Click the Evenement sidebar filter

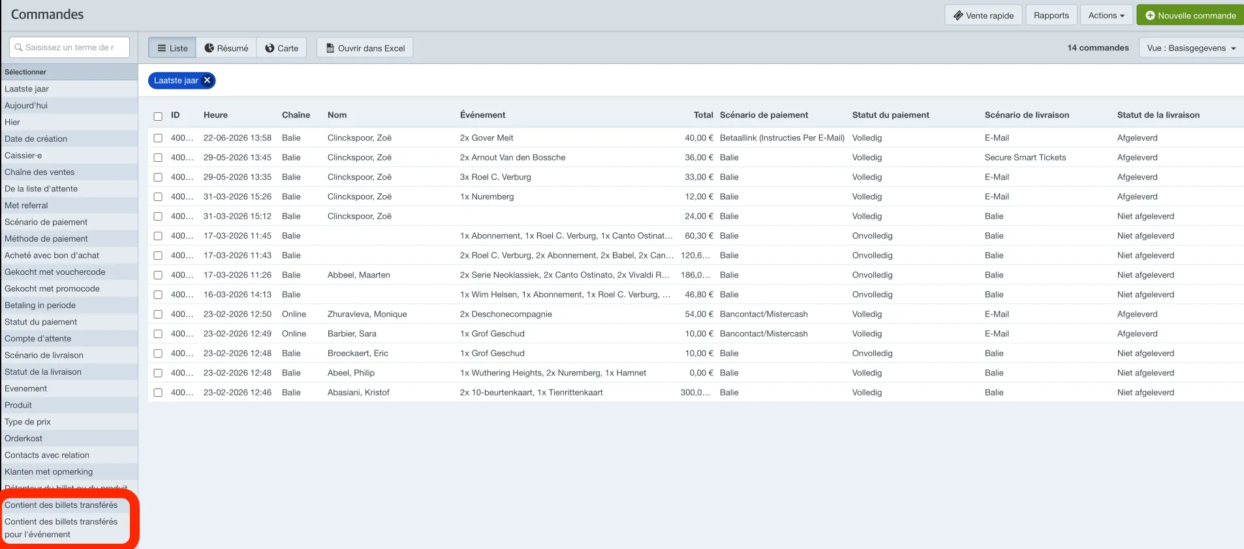69,388
